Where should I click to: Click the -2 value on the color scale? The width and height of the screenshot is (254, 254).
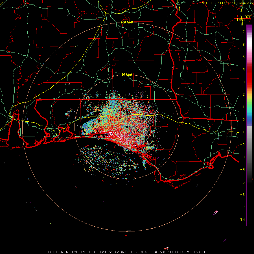(x=242, y=145)
